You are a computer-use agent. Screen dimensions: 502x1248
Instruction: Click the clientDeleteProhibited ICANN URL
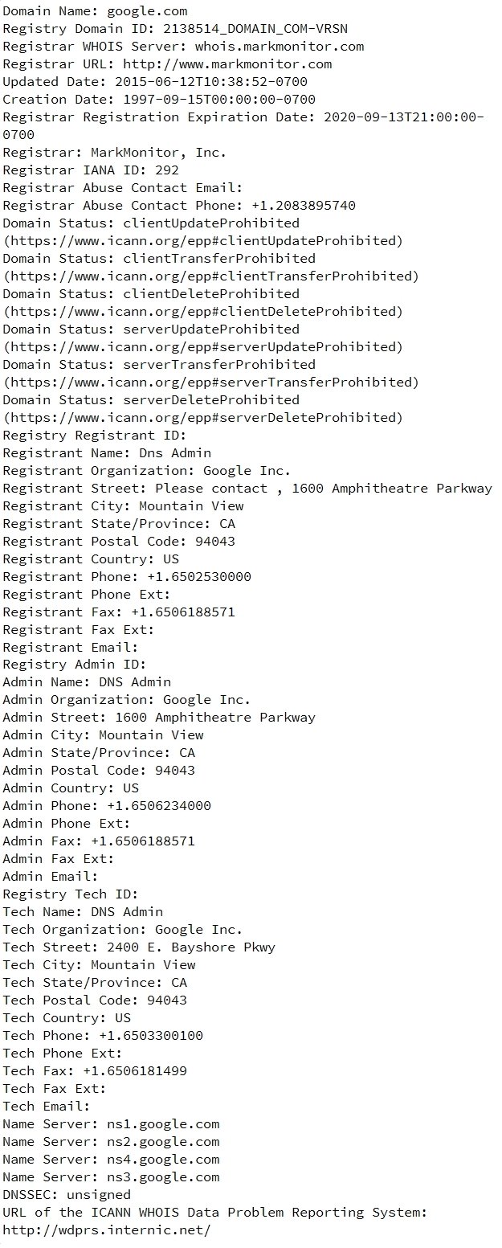pos(203,312)
